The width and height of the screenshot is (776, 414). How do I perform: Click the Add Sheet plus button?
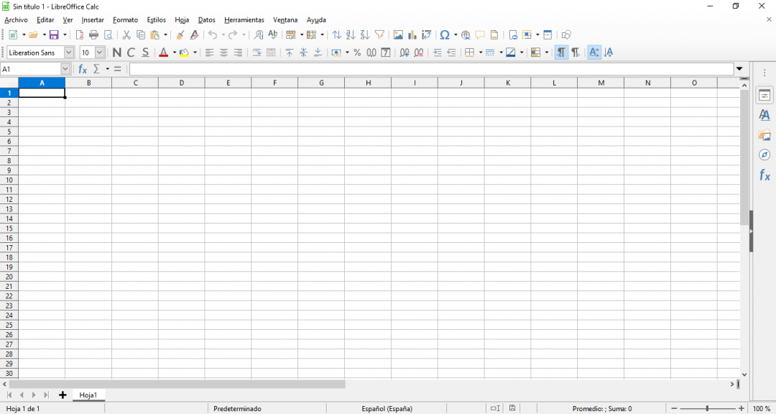(63, 395)
